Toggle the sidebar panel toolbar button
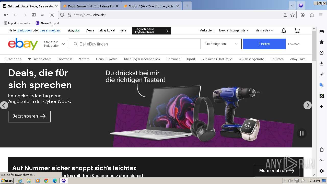The height and width of the screenshot is (184, 327). click(34, 15)
